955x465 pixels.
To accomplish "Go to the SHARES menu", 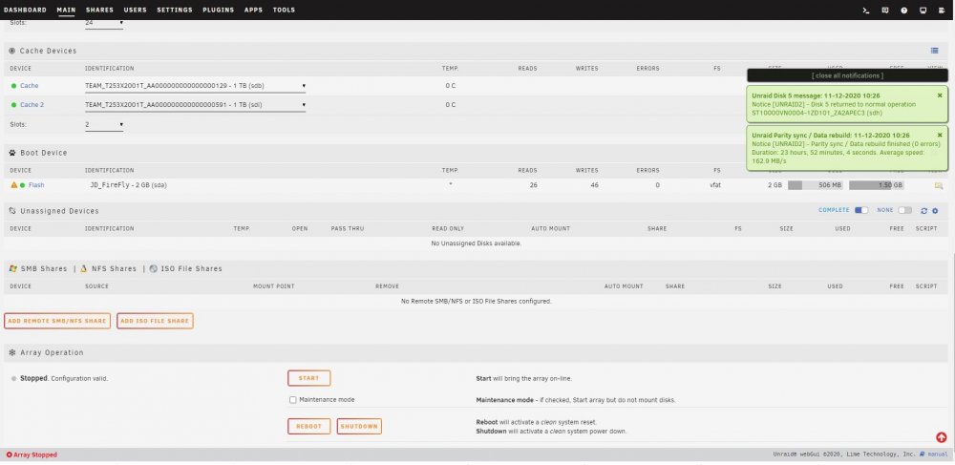I will [100, 11].
